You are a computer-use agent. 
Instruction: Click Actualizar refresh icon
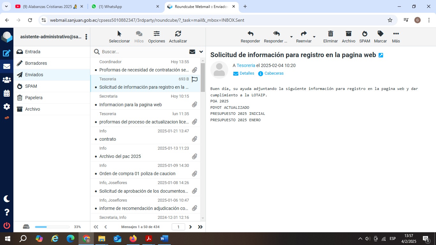[178, 34]
